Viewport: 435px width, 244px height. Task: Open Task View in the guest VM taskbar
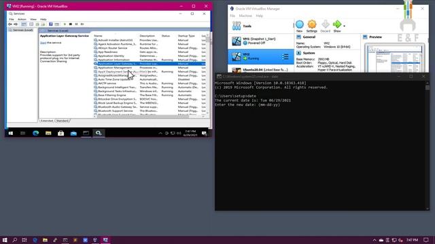[x=22, y=133]
